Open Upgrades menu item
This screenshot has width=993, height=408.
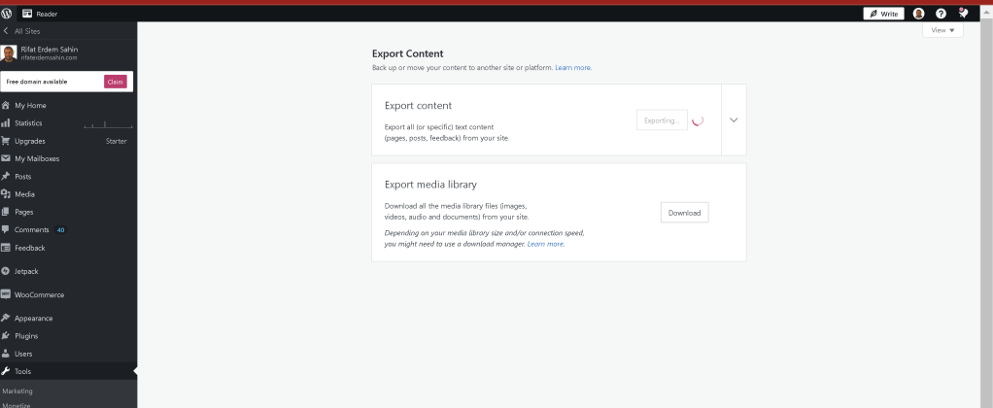click(x=68, y=141)
